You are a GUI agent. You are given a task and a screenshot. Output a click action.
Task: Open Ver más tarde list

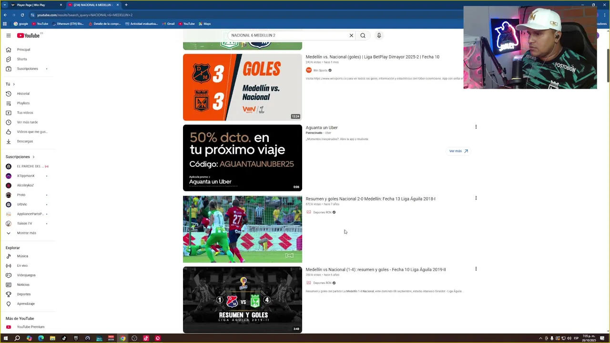click(x=27, y=122)
